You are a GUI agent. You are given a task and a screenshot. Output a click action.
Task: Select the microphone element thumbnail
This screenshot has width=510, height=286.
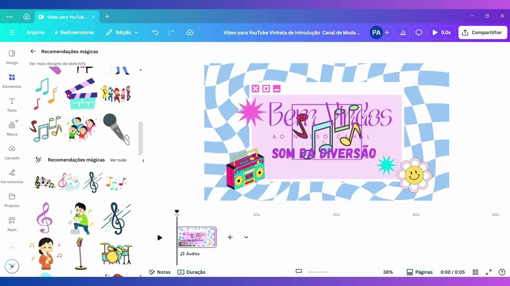116,129
